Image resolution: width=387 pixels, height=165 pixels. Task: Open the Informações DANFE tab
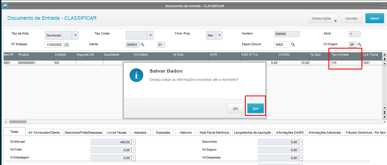[290, 133]
